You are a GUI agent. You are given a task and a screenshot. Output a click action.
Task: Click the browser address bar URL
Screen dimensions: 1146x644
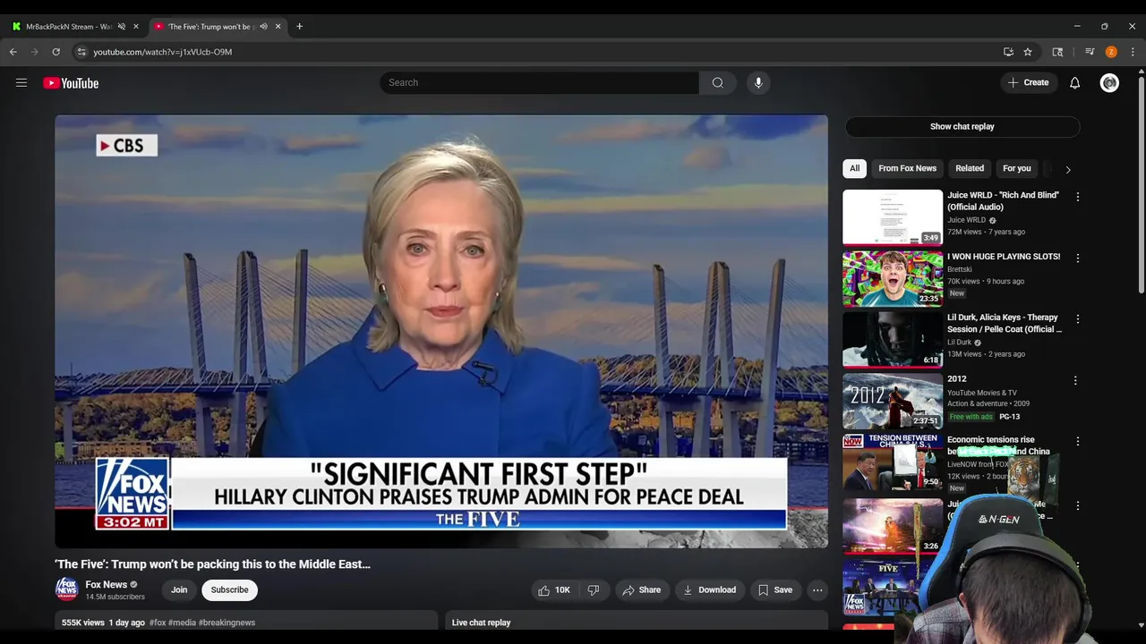click(x=162, y=52)
